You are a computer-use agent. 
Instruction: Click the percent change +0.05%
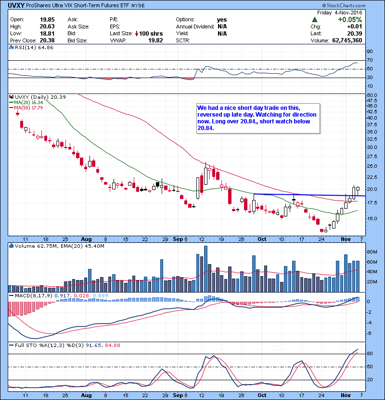(350, 20)
